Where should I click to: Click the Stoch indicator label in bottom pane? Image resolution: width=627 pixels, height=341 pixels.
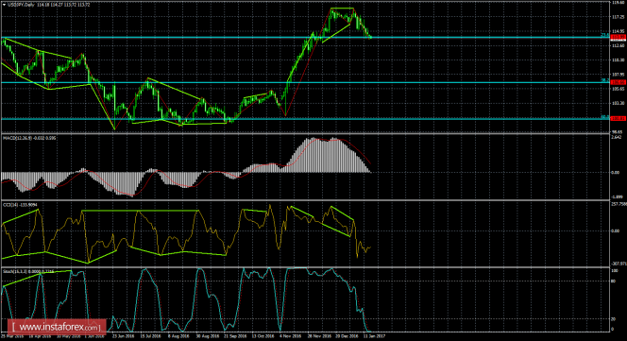15,271
